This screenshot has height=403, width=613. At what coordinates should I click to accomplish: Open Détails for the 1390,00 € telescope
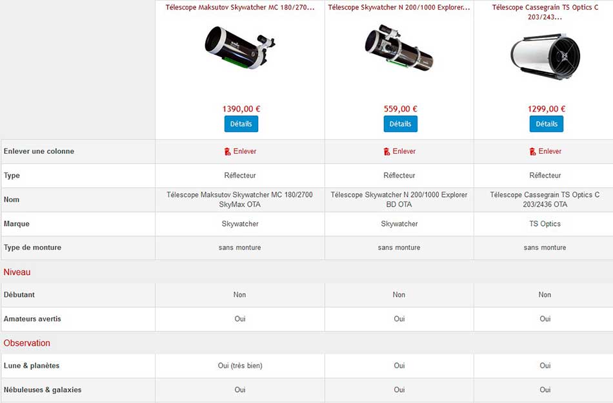coord(241,124)
